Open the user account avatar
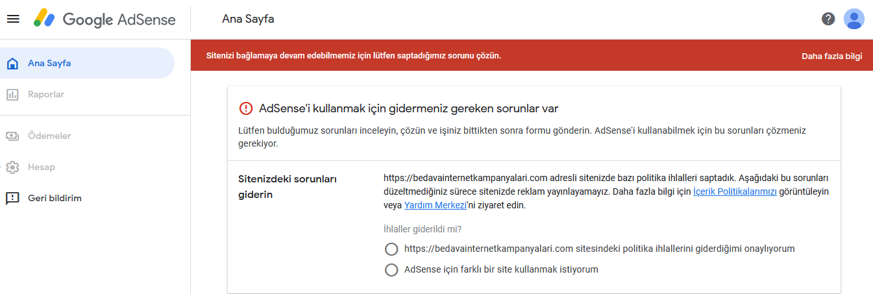The height and width of the screenshot is (294, 873). click(854, 19)
